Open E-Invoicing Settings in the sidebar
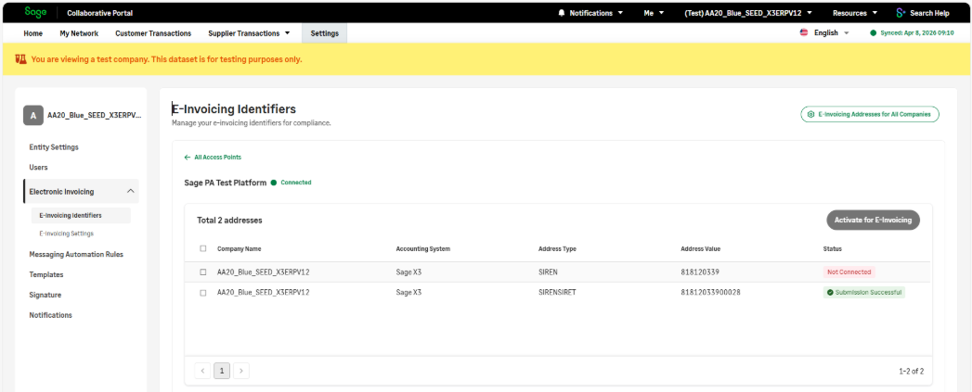Screen dimensions: 972x392 pos(66,234)
